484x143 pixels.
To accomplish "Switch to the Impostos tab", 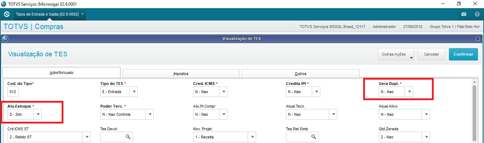I will coord(181,74).
